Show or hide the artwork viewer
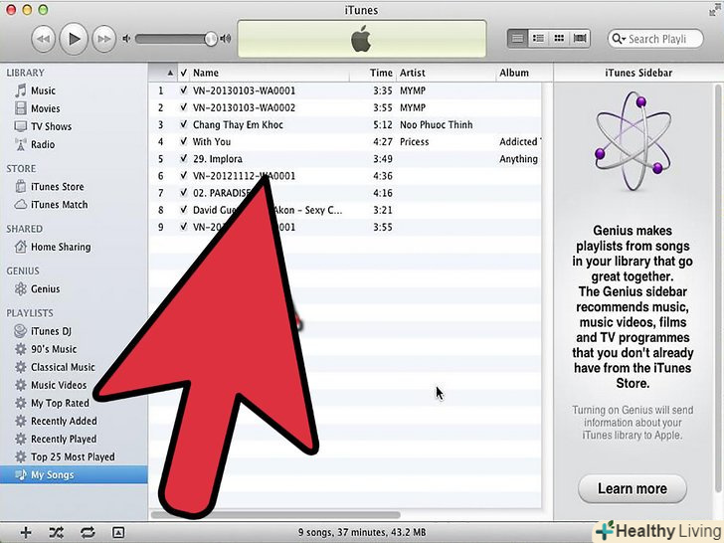Image resolution: width=724 pixels, height=543 pixels. [x=118, y=533]
